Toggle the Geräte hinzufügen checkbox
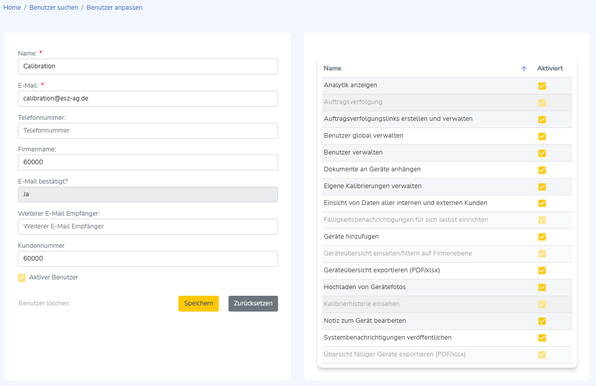Image resolution: width=596 pixels, height=386 pixels. click(x=542, y=237)
